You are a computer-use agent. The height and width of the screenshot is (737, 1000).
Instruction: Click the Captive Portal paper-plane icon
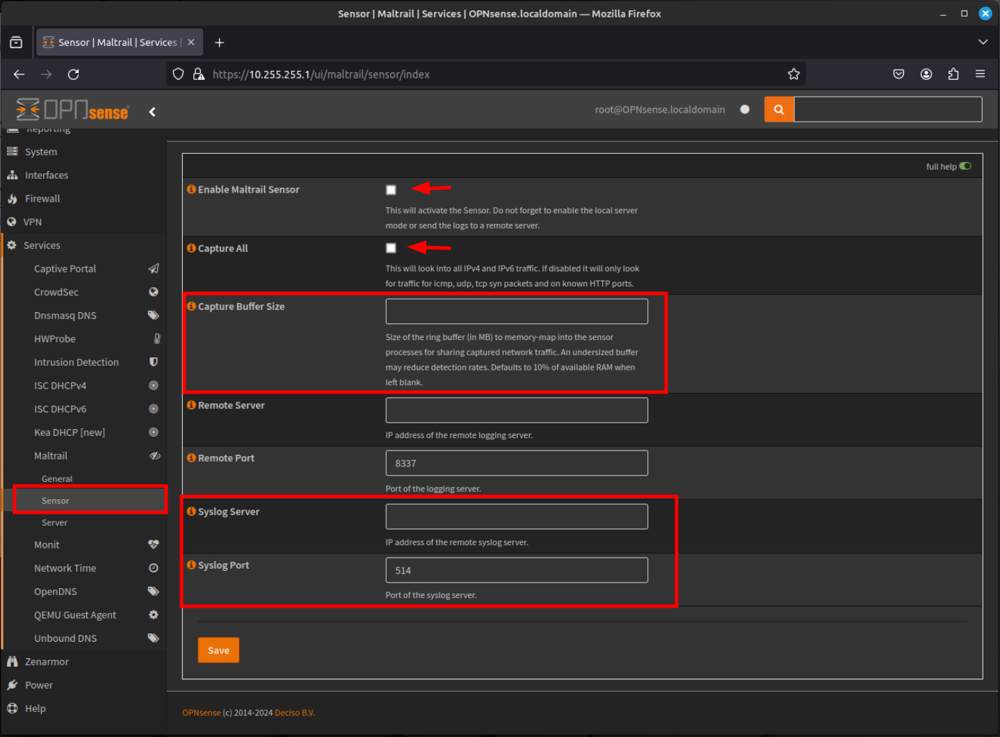(154, 268)
